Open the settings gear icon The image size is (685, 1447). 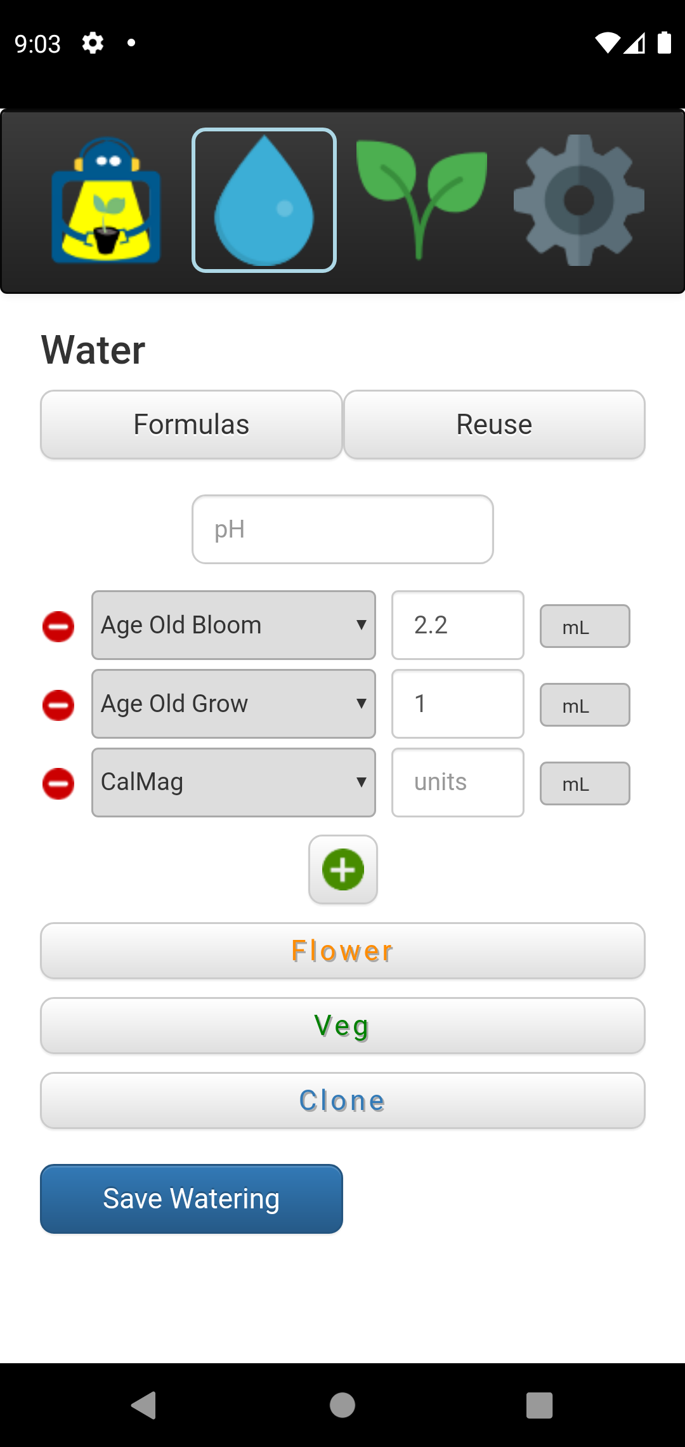coord(578,201)
